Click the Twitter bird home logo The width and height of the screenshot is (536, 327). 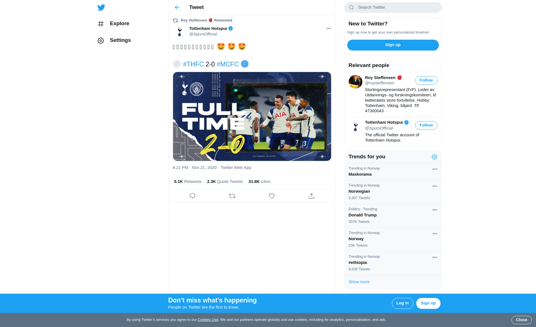point(101,8)
